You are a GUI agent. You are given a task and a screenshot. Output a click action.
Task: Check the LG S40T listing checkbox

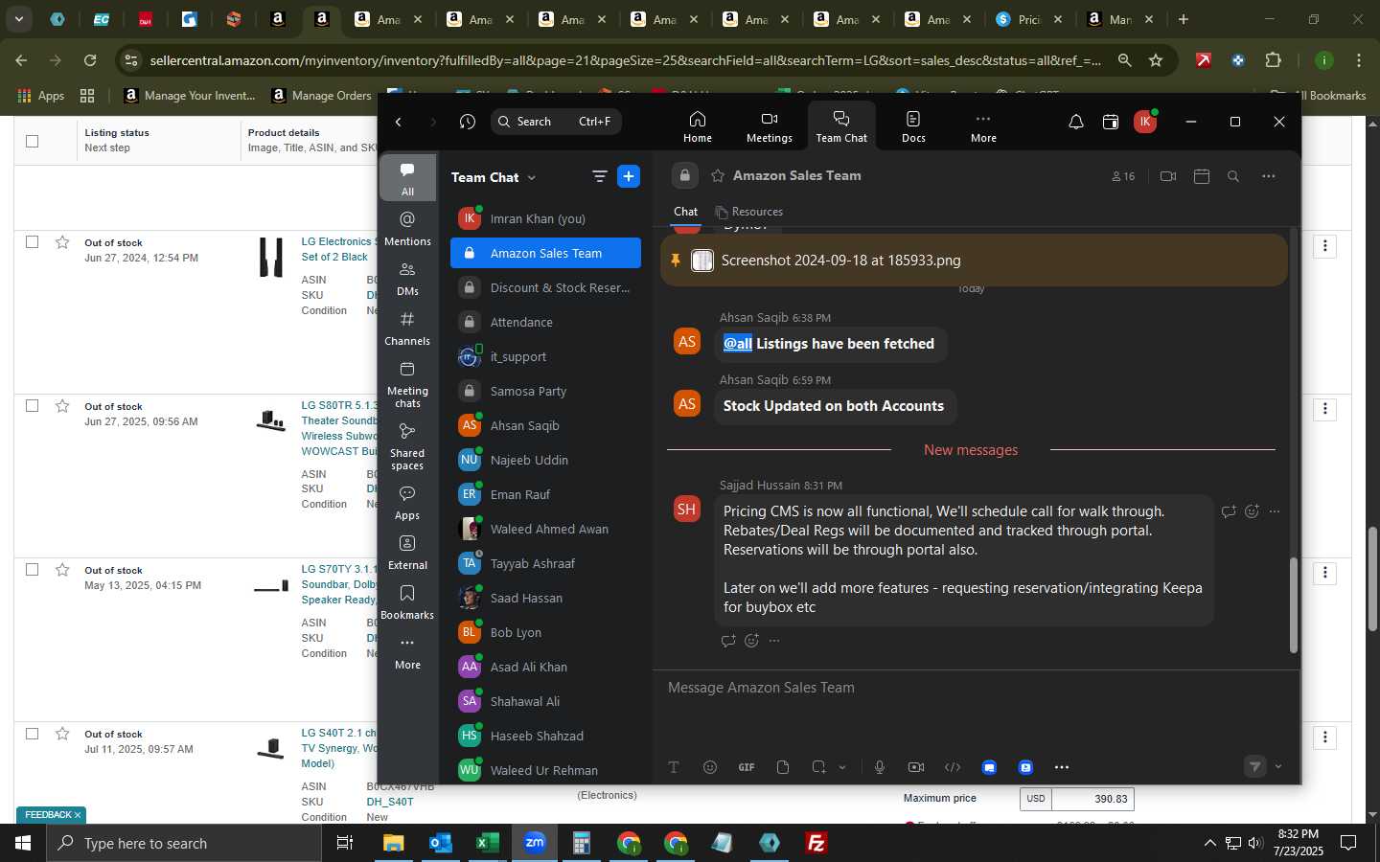32,733
